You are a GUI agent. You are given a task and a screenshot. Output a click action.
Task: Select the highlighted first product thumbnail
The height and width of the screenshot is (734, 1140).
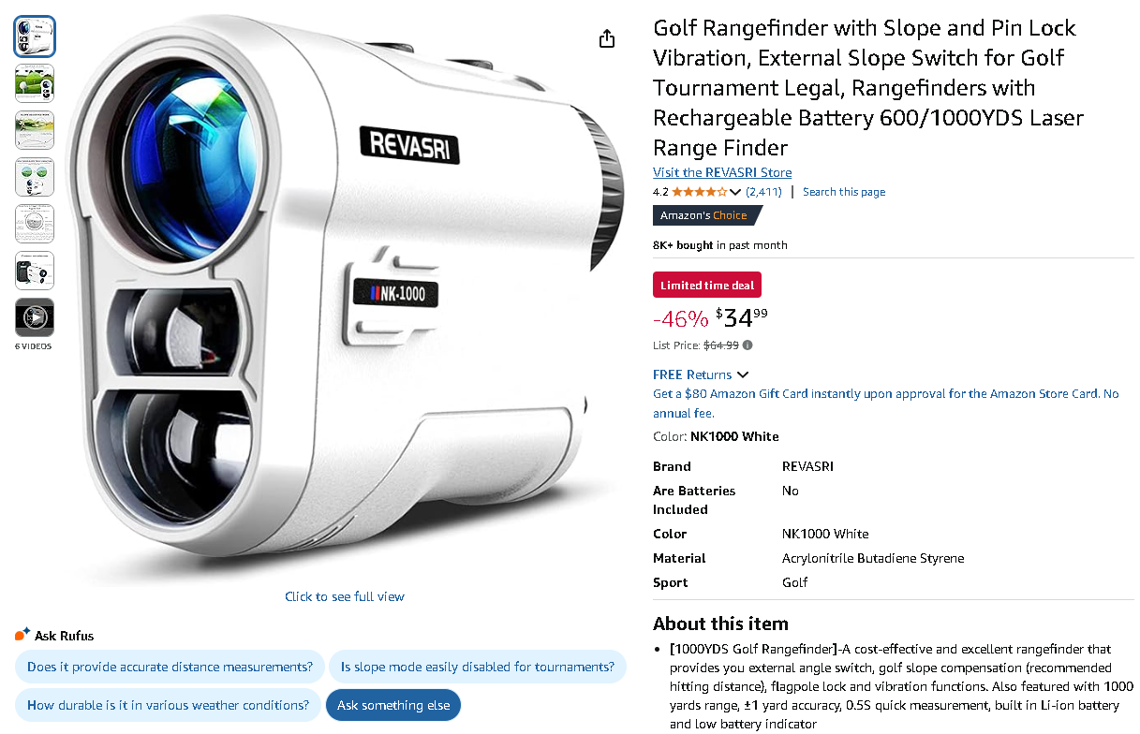[x=35, y=36]
